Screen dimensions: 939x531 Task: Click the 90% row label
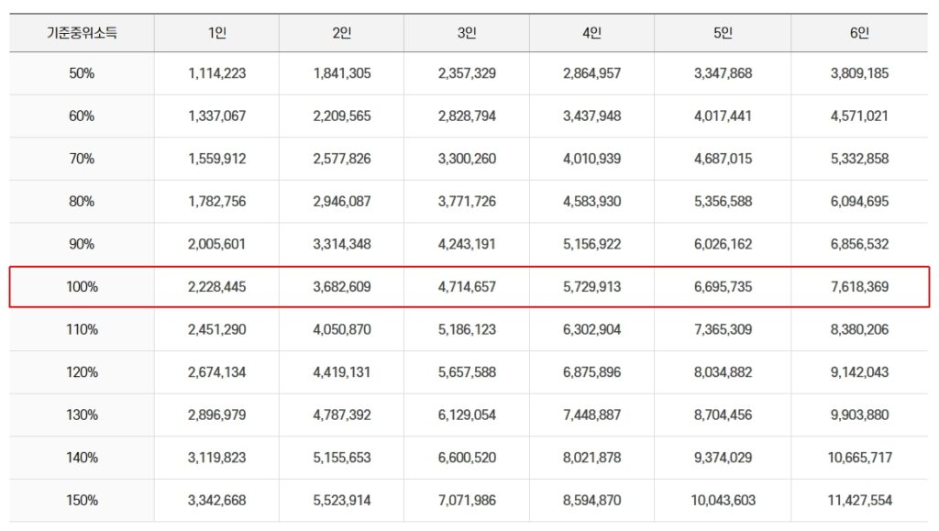tap(82, 244)
